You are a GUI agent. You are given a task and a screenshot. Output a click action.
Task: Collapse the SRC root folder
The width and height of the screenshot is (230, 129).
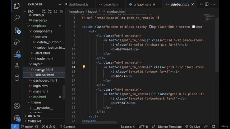(26, 11)
